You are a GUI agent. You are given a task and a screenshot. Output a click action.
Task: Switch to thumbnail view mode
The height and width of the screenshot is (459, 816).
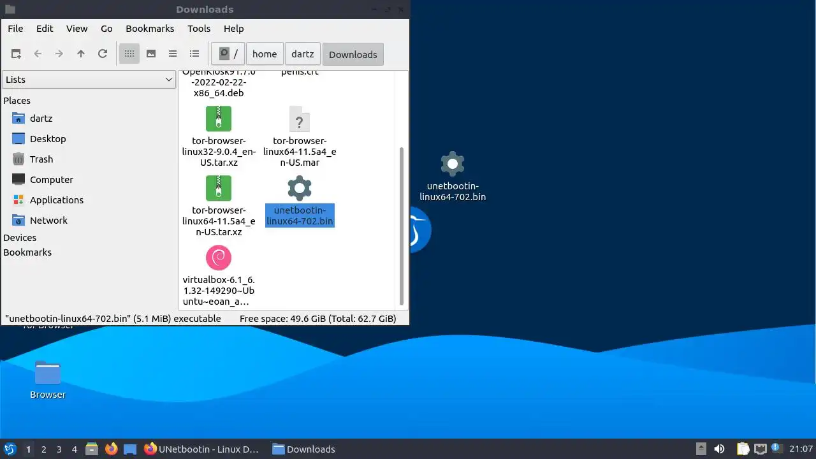(x=151, y=54)
